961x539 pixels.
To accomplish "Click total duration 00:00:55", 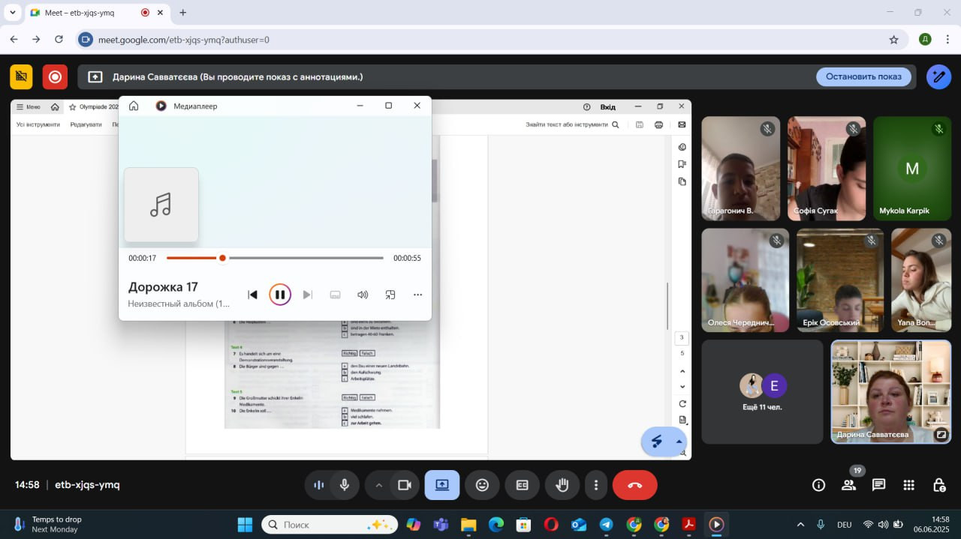I will [407, 258].
